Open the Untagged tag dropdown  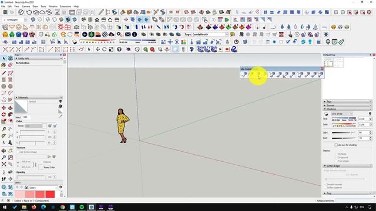pos(15,19)
